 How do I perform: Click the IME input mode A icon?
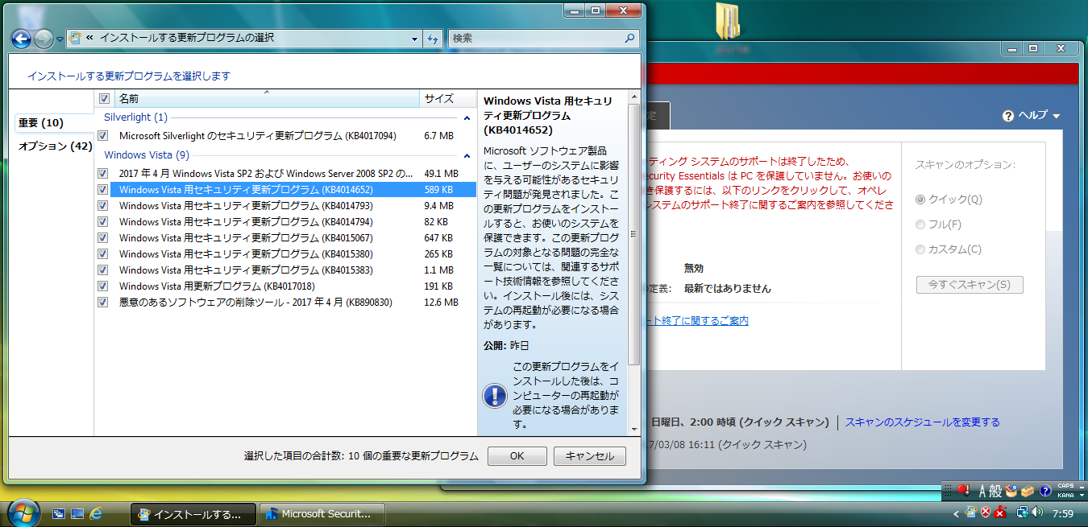click(x=983, y=491)
